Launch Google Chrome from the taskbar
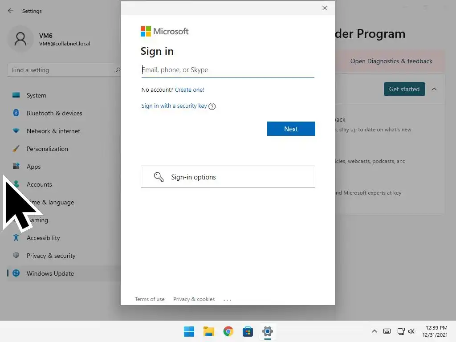The width and height of the screenshot is (456, 342). tap(228, 331)
